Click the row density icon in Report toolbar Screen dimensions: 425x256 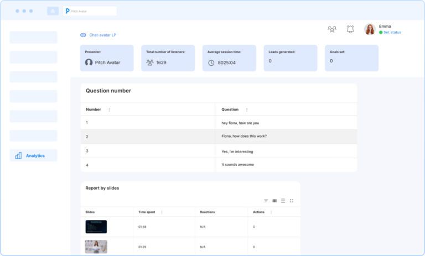click(283, 201)
